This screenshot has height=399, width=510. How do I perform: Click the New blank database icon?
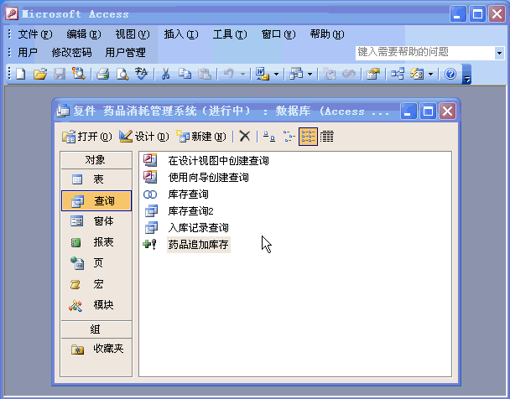(x=21, y=74)
